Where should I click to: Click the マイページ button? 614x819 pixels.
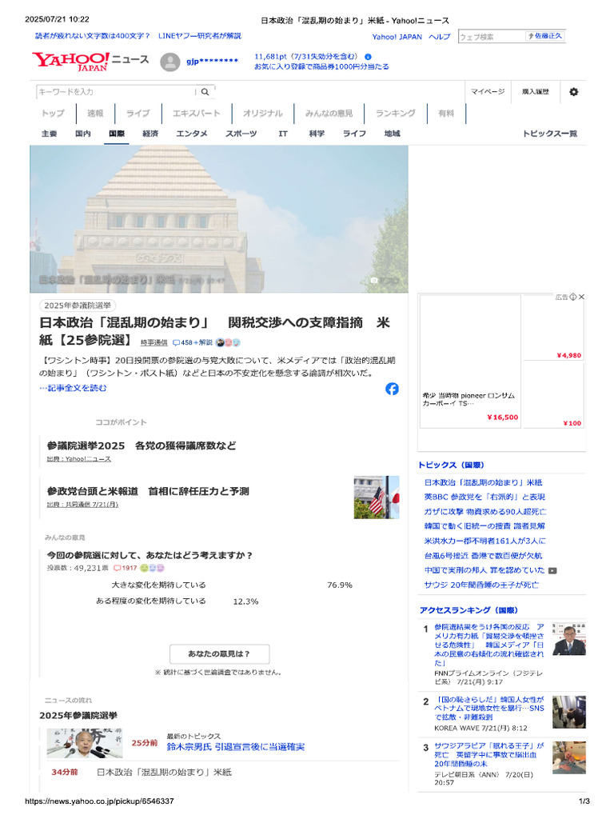click(488, 92)
